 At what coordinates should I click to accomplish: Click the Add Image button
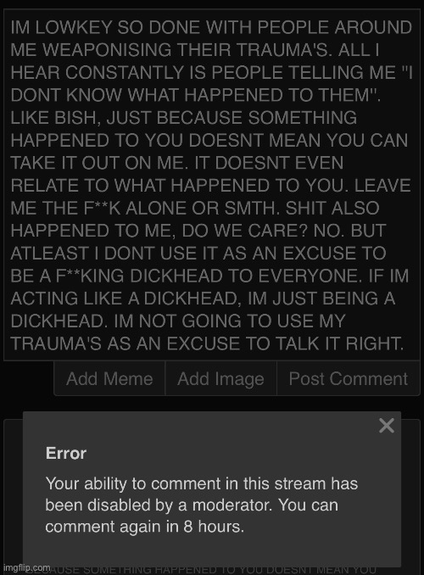pyautogui.click(x=220, y=378)
